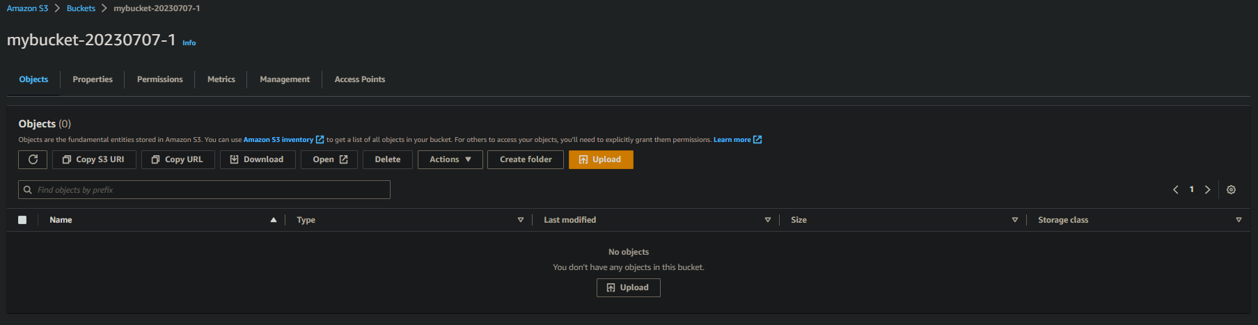Switch to the Properties tab
The height and width of the screenshot is (325, 1258).
93,79
